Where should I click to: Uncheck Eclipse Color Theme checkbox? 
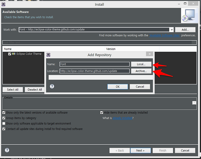point(10,54)
